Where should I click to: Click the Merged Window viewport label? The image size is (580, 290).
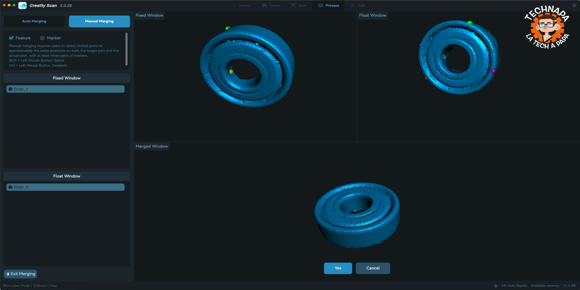click(x=152, y=146)
